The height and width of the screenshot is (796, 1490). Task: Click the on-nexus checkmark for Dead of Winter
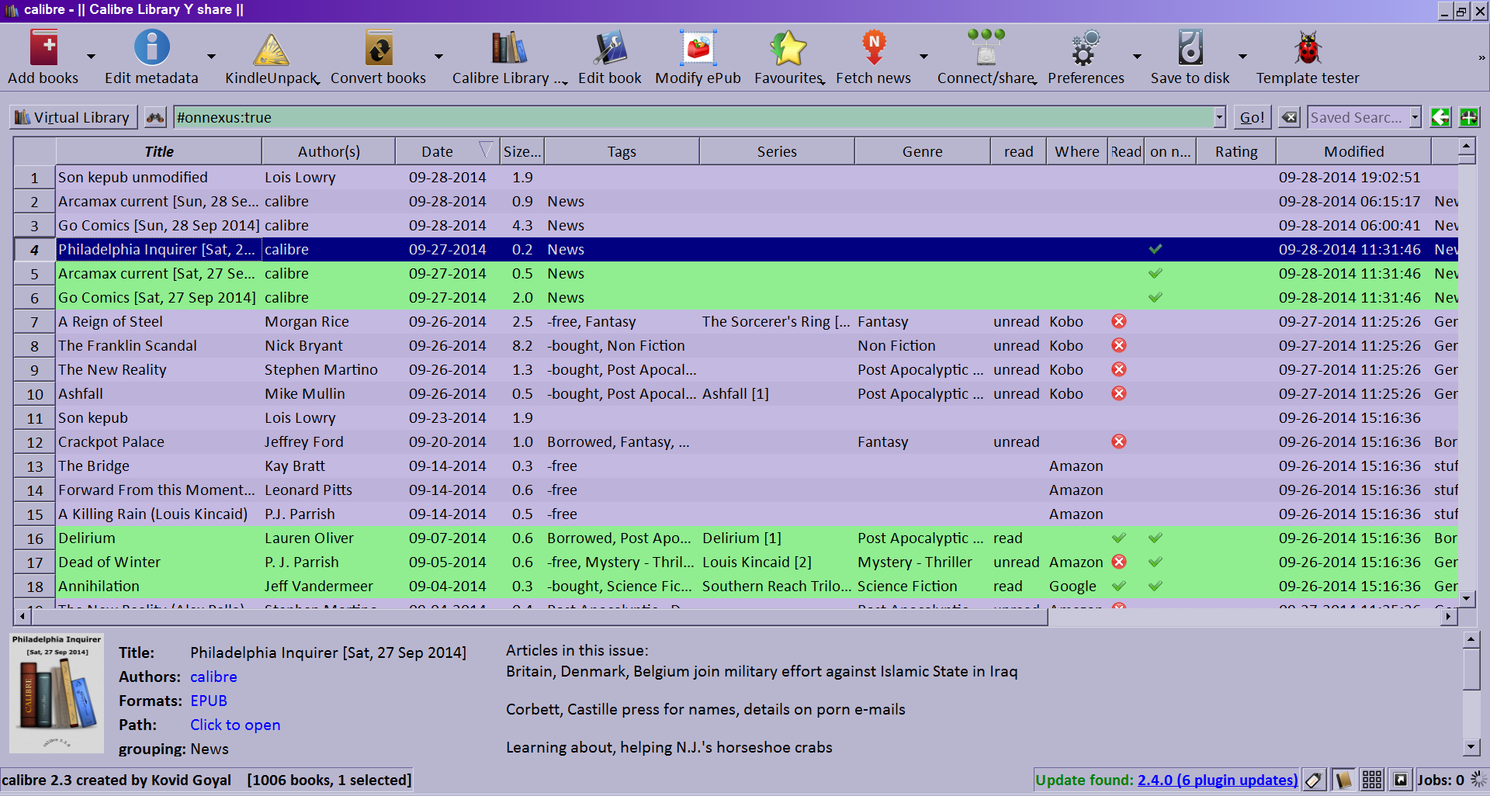click(x=1156, y=562)
